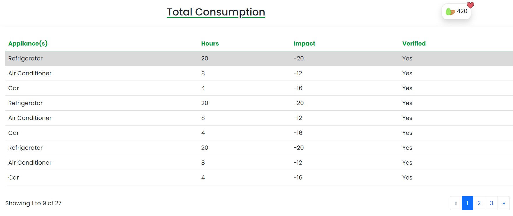Click the last Car row

14,177
